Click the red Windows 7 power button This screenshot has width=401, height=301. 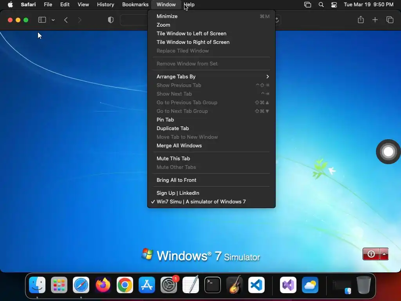point(371,254)
